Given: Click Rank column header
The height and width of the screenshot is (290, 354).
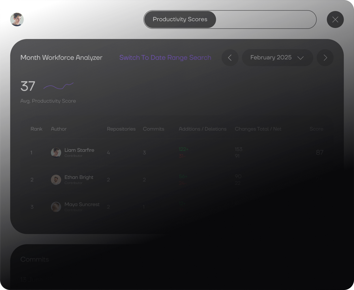Looking at the screenshot, I should (x=36, y=129).
